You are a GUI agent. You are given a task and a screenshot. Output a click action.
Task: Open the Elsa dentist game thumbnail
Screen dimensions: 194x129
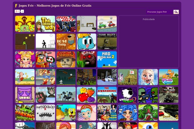[x=148, y=77]
